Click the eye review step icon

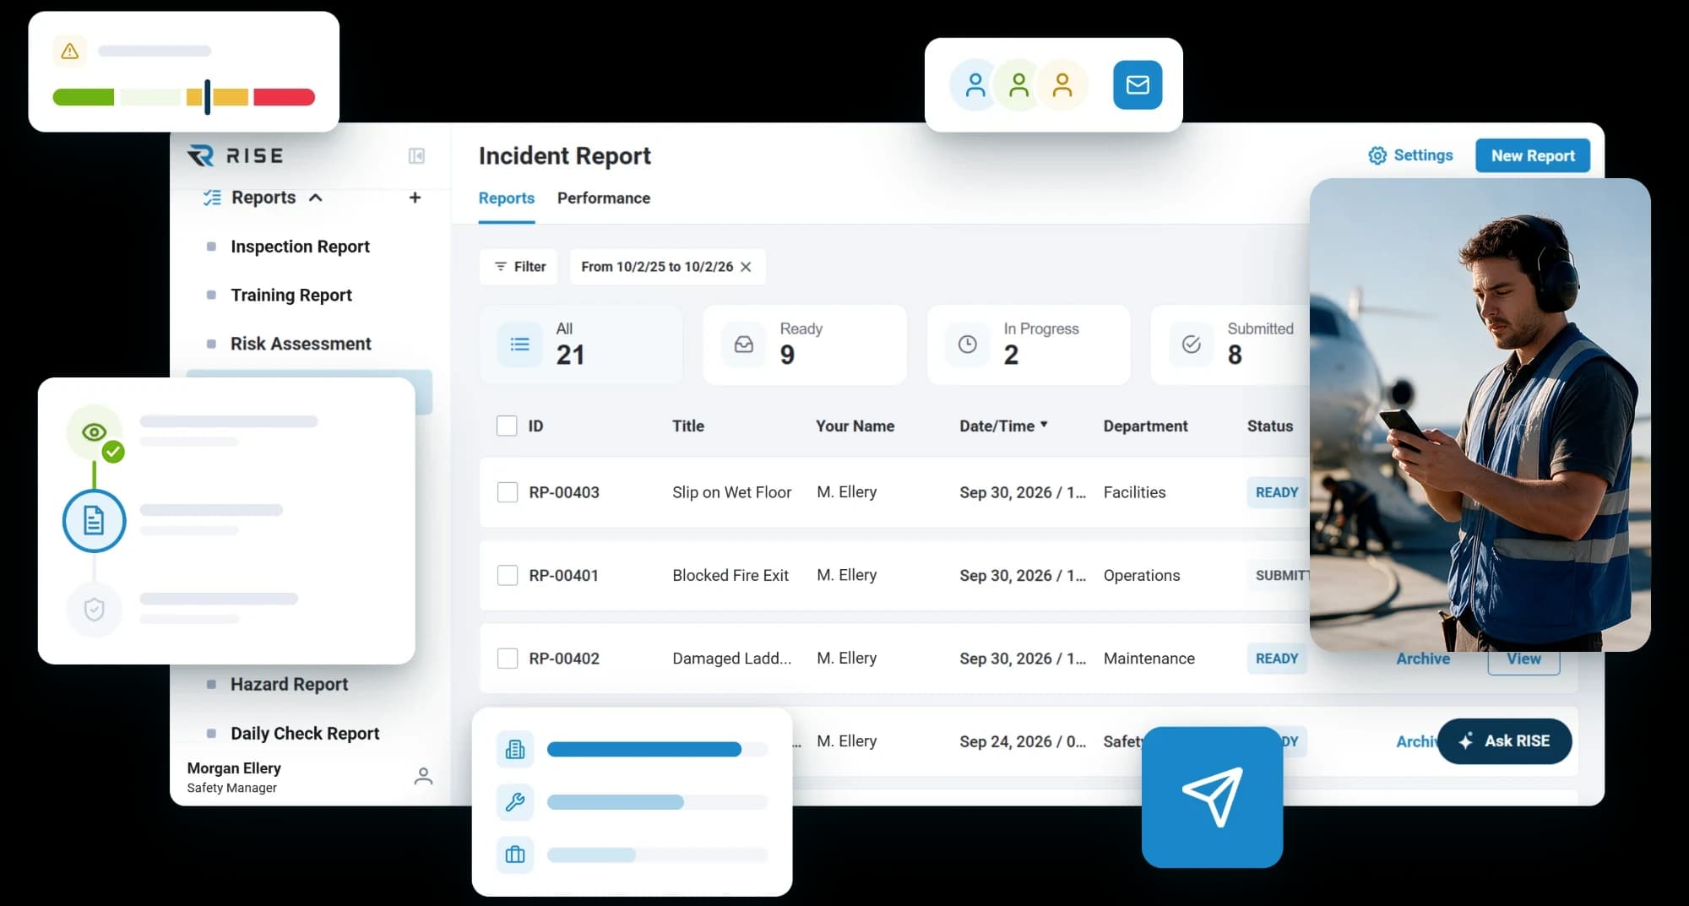95,432
